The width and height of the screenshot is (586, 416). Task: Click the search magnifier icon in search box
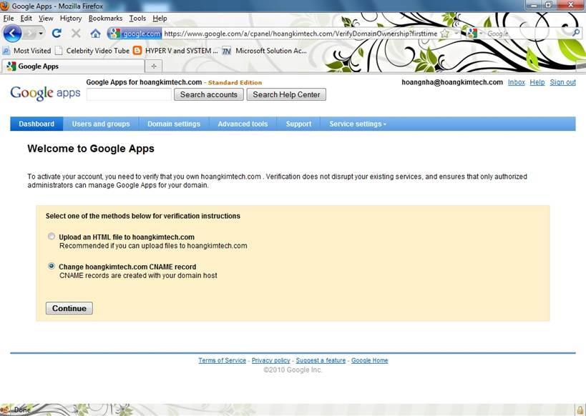coord(576,33)
